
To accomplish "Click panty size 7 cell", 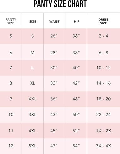I will 11,68.
